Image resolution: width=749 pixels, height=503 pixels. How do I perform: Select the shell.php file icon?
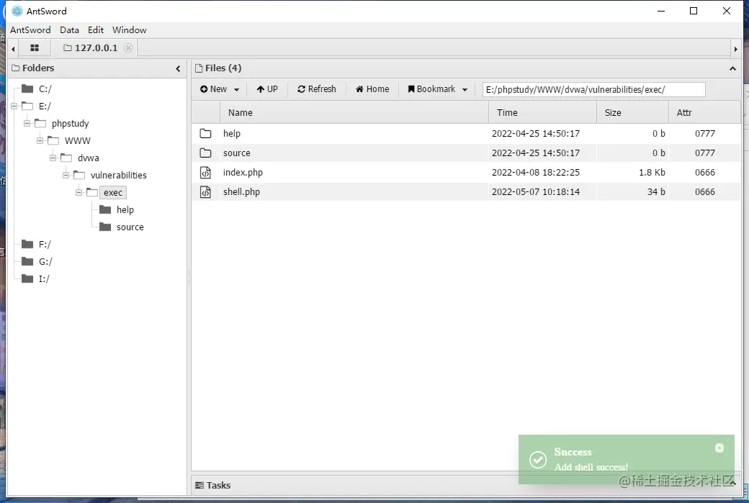(205, 192)
